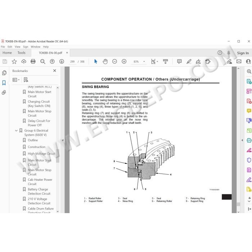This screenshot has width=252, height=252.
Task: Open the File menu
Action: [3, 47]
